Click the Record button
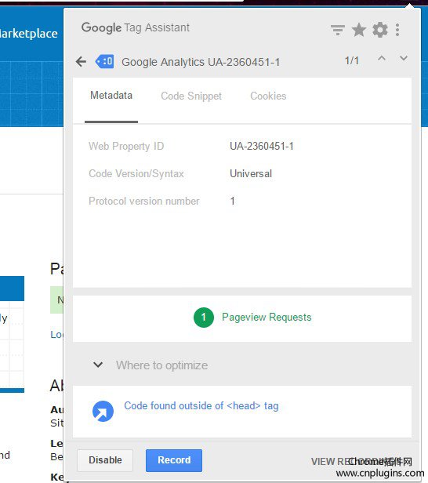The image size is (428, 483). point(174,460)
